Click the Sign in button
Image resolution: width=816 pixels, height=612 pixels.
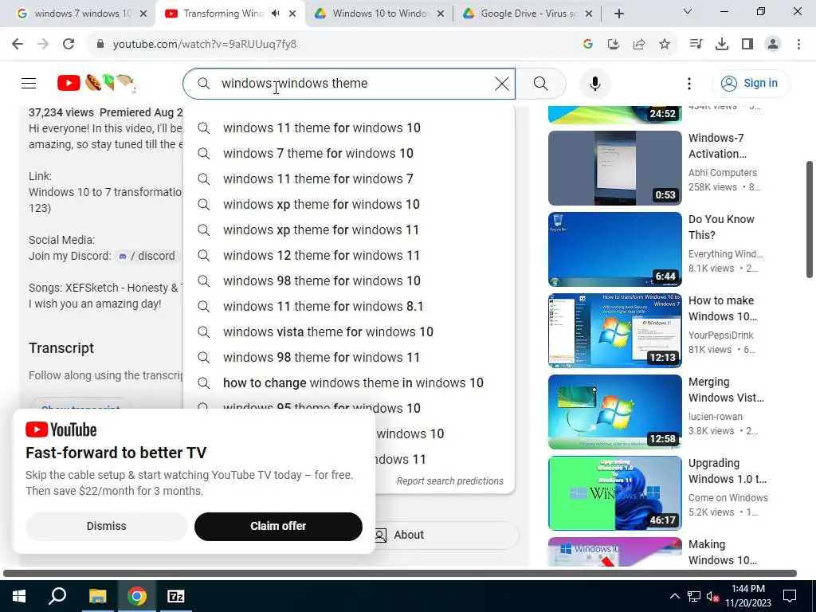pos(751,83)
